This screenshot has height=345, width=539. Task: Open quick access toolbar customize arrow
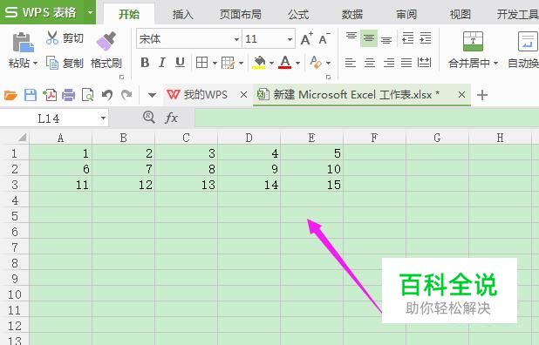(152, 95)
